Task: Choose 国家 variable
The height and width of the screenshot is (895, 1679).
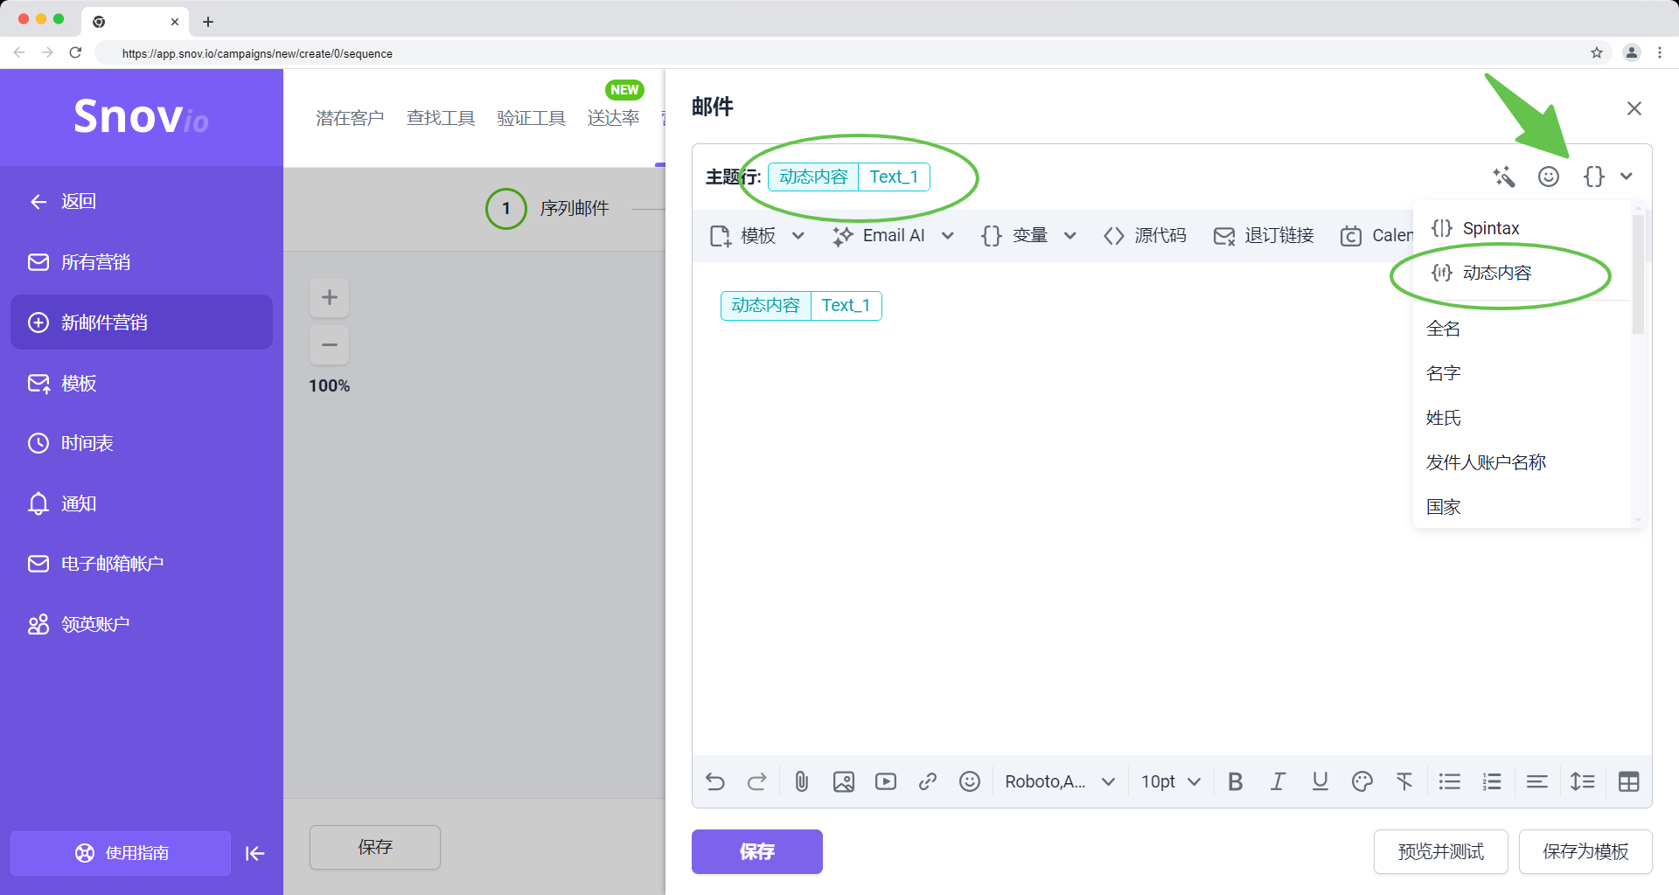Action: (x=1522, y=507)
